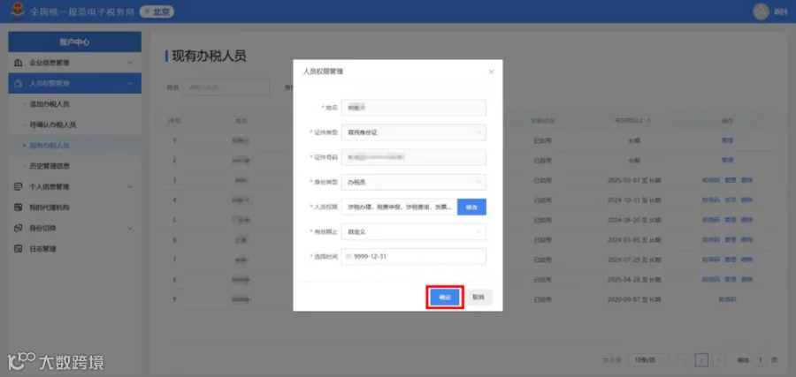This screenshot has height=377, width=796.
Task: Open 待确认办税人员 in the sidebar
Action: (x=53, y=124)
